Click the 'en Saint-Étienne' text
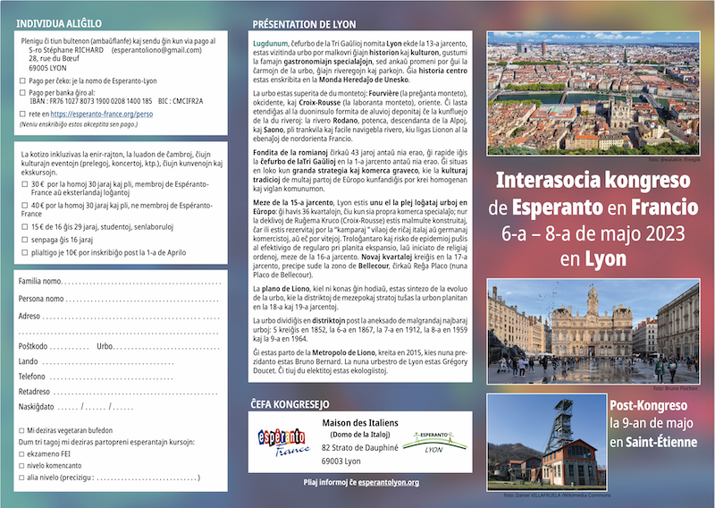Image resolution: width=715 pixels, height=508 pixels. (653, 442)
